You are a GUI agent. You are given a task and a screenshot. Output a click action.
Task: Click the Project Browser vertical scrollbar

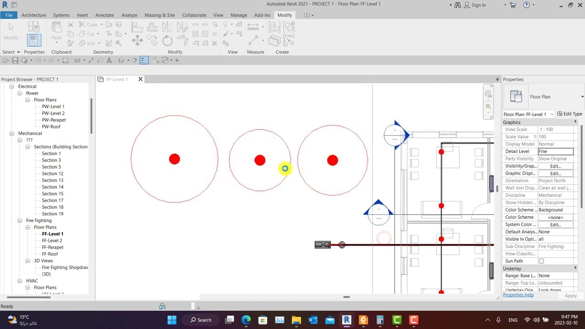[91, 116]
